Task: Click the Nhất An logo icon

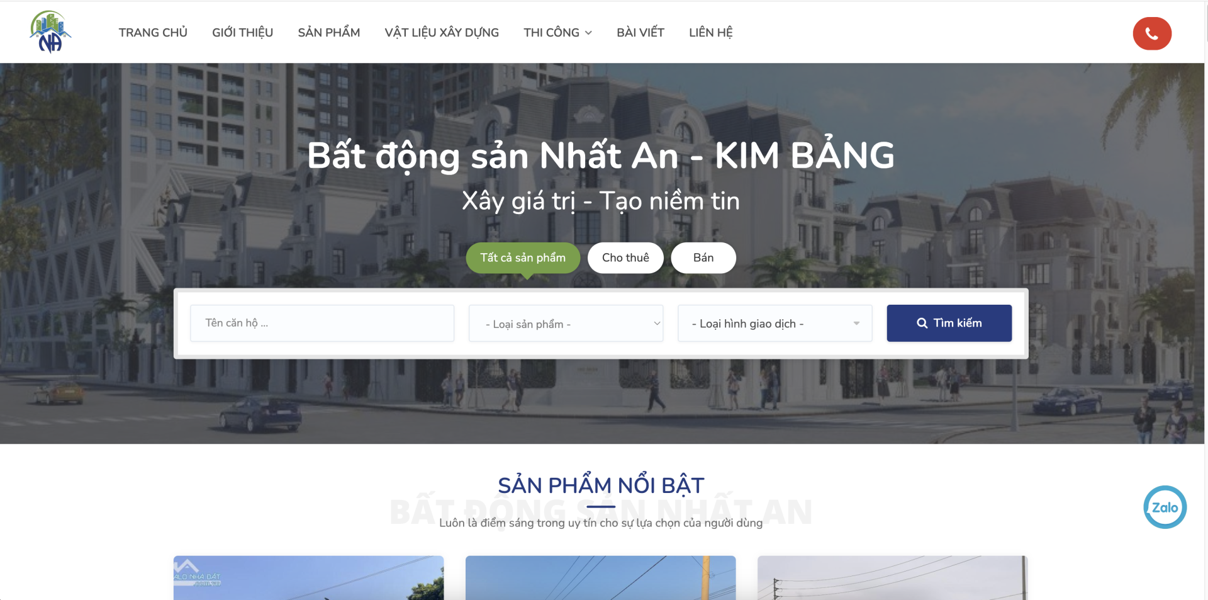Action: pos(50,32)
